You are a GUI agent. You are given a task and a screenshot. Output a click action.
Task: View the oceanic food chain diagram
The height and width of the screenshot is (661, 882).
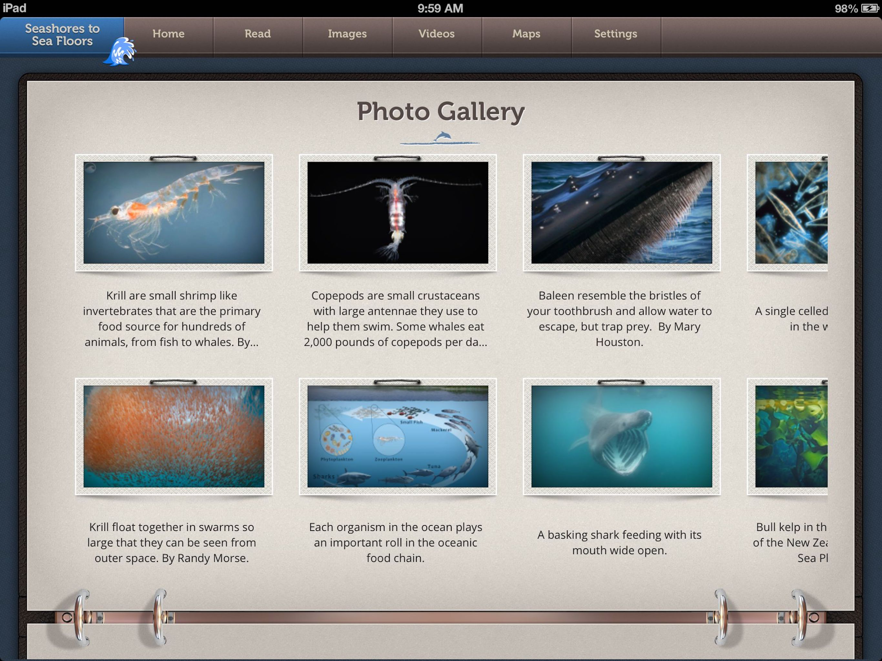397,436
